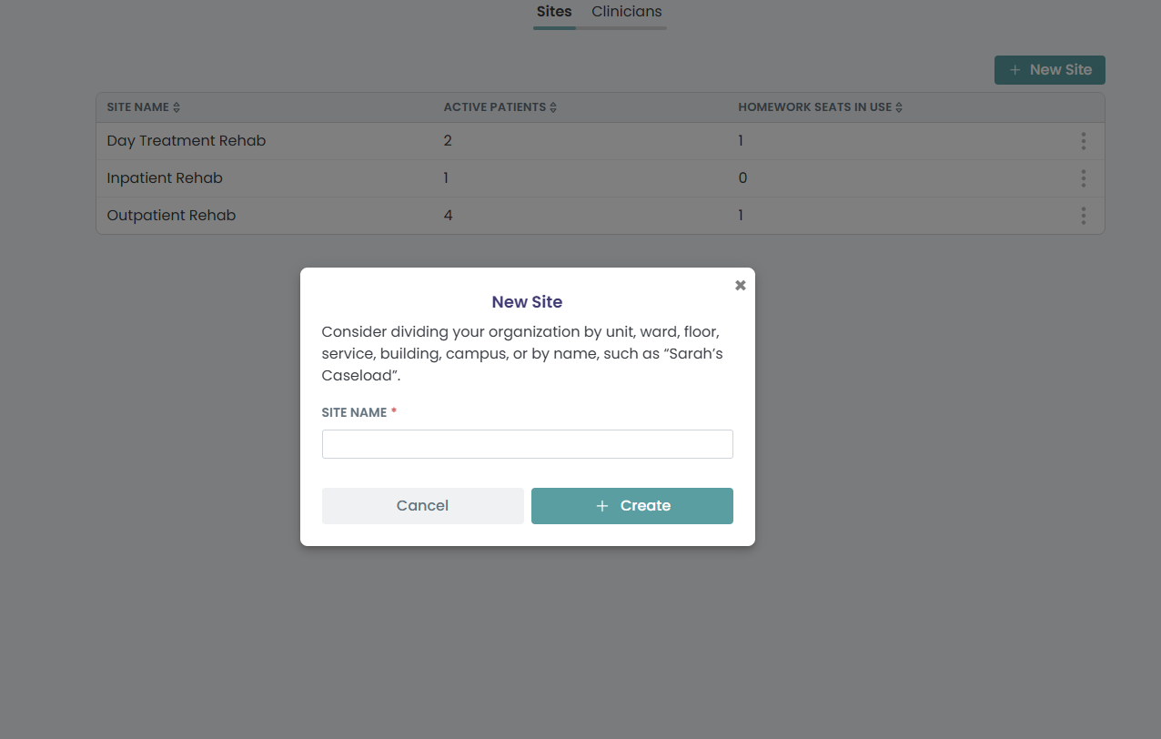Click the New Site dialog title
The height and width of the screenshot is (739, 1161).
tap(528, 302)
